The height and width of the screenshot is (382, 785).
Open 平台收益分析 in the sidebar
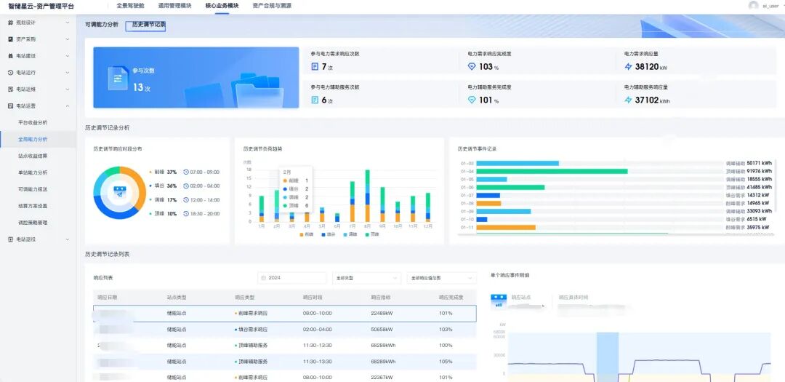click(x=33, y=123)
